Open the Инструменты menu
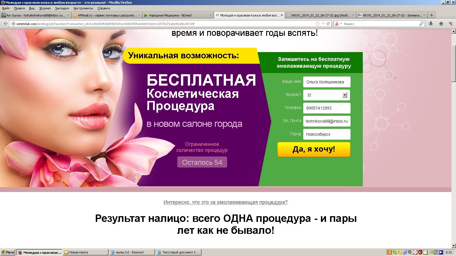 coord(83,8)
